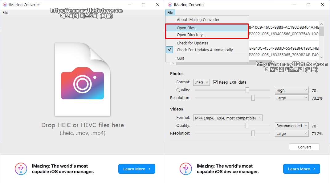The width and height of the screenshot is (330, 183).
Task: Open File menu in left iMazing window
Action: tap(5, 12)
